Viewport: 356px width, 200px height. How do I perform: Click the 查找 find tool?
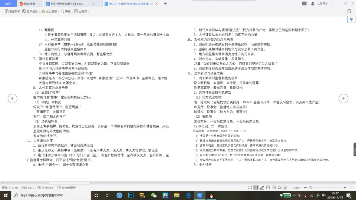click(66, 11)
